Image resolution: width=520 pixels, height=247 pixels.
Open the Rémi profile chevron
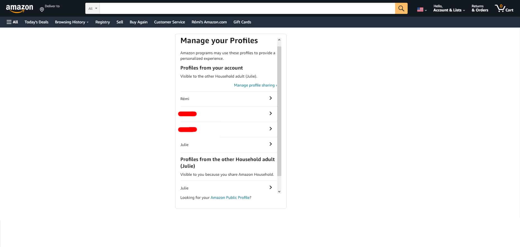pos(270,98)
